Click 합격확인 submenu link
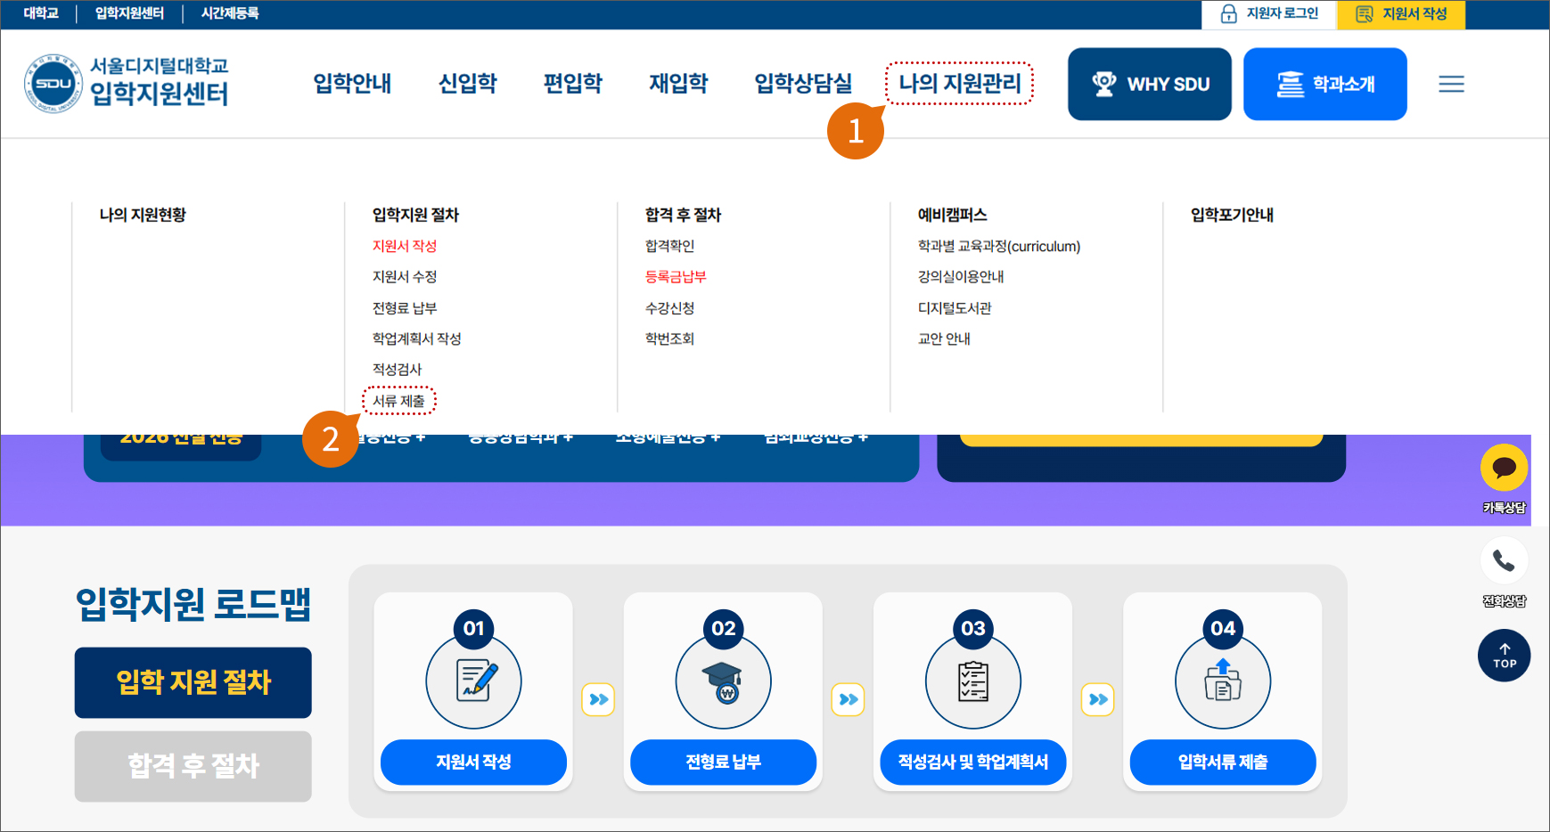The width and height of the screenshot is (1550, 832). click(x=669, y=246)
